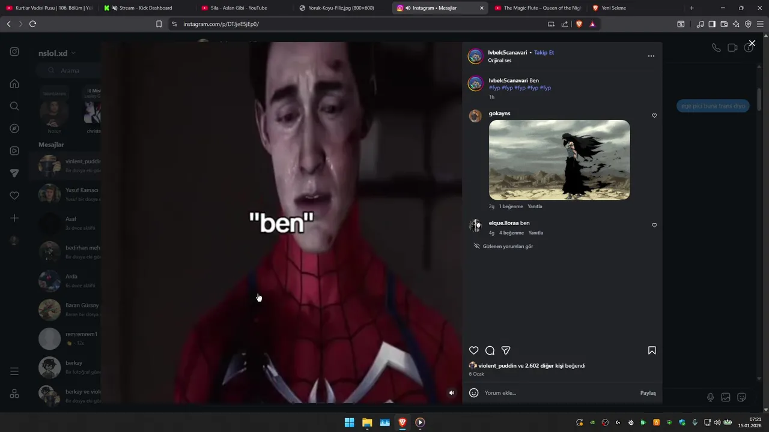This screenshot has height=432, width=769.
Task: Open the Notifications heart in sidebar
Action: 14,196
